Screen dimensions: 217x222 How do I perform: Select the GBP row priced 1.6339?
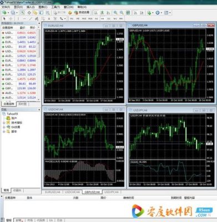19,37
